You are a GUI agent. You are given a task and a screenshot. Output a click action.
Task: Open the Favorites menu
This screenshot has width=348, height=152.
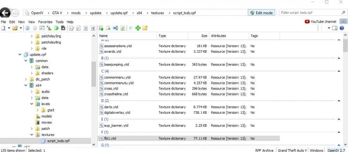[45, 22]
